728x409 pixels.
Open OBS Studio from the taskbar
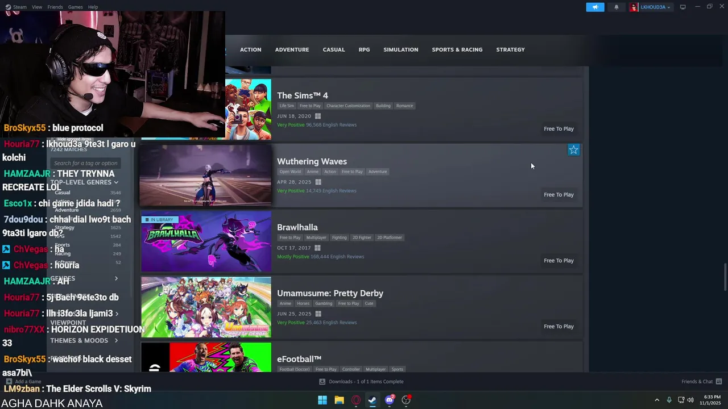click(406, 400)
